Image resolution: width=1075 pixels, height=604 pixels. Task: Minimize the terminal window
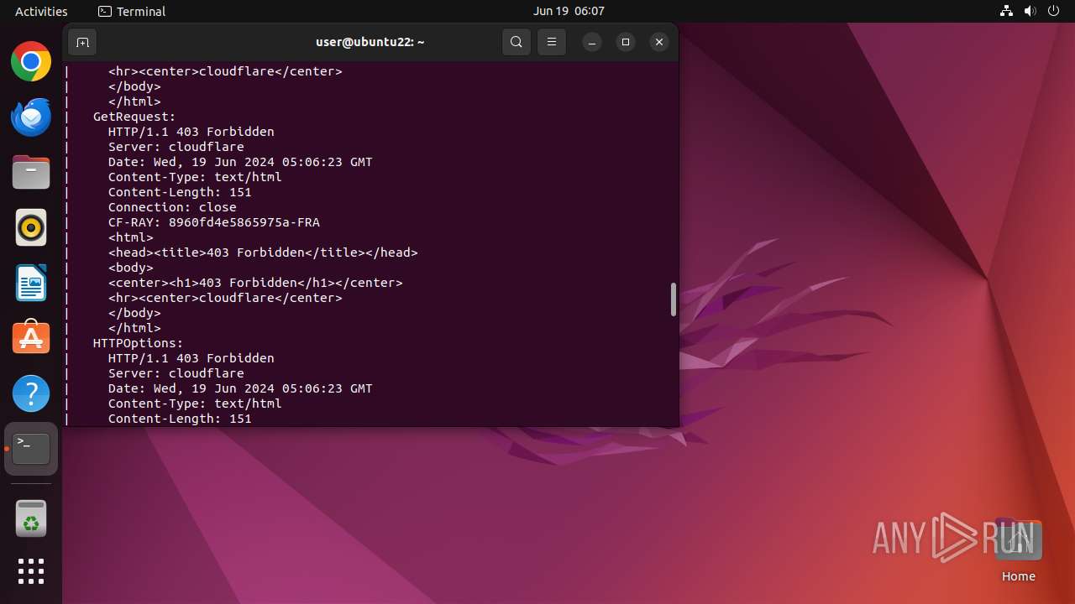[592, 42]
